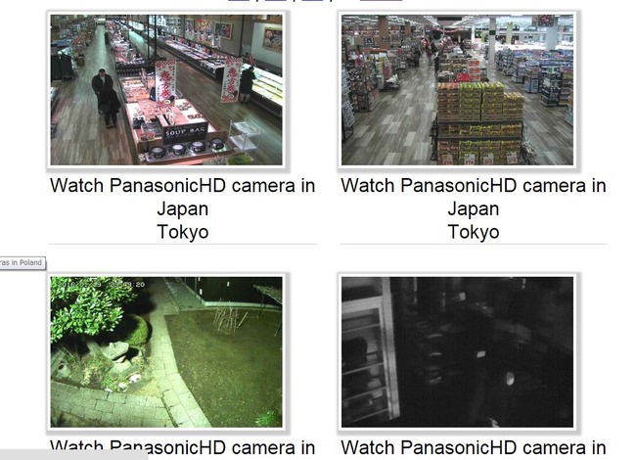
Task: Open the Soup Bar supermarket camera thumbnail
Action: (x=166, y=90)
